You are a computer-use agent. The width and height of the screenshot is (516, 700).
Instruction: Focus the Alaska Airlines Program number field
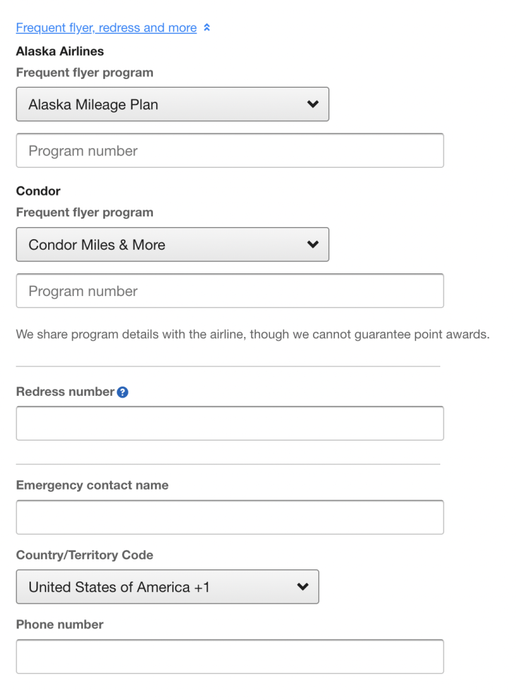229,151
